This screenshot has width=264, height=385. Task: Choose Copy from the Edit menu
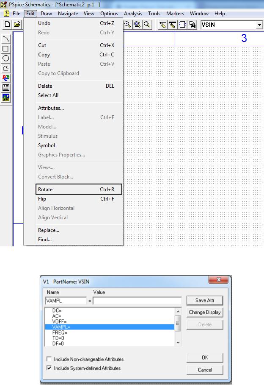click(x=79, y=55)
